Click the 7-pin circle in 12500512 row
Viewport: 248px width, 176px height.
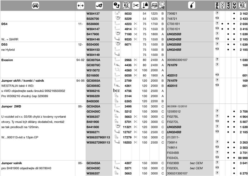[x=217, y=111]
